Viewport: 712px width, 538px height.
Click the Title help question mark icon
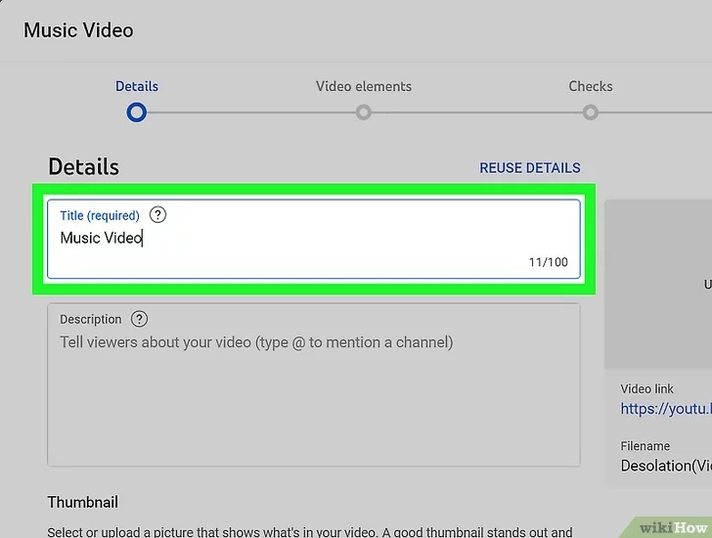[x=158, y=215]
